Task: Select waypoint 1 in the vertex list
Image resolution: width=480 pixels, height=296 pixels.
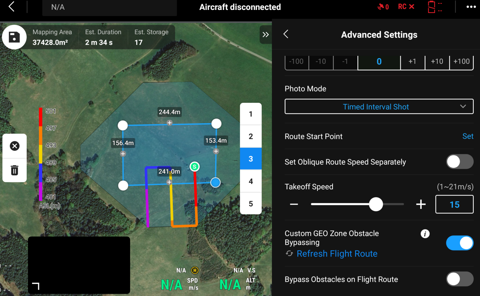Action: click(x=251, y=114)
